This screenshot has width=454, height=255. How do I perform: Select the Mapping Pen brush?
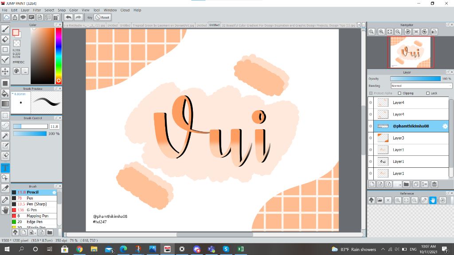point(34,216)
